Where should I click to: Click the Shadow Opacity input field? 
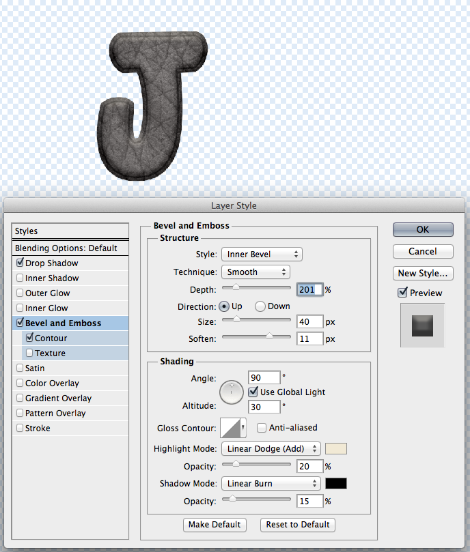(x=310, y=501)
